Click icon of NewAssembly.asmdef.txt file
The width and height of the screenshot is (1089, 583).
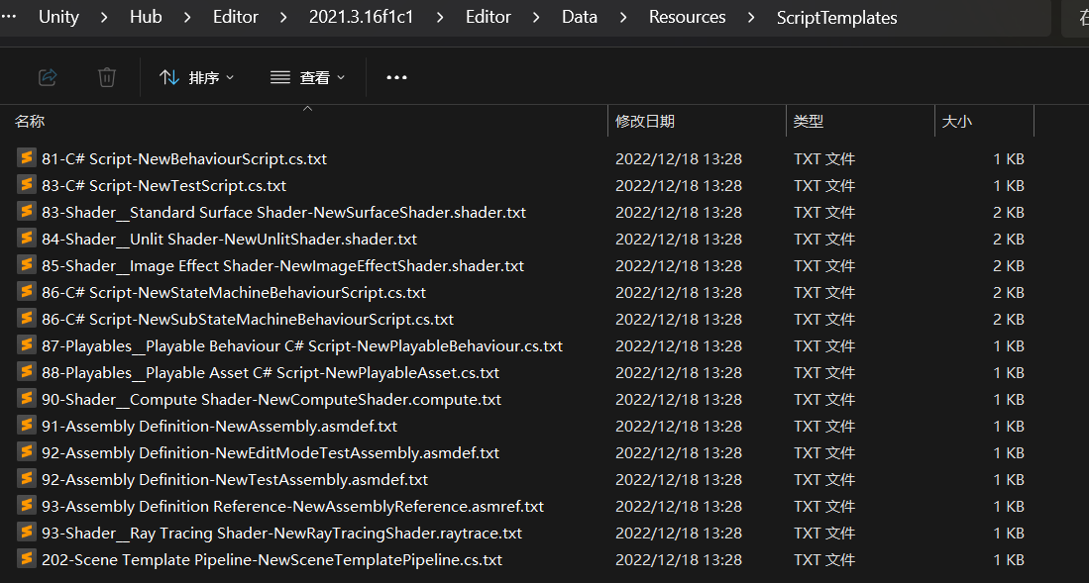coord(27,425)
